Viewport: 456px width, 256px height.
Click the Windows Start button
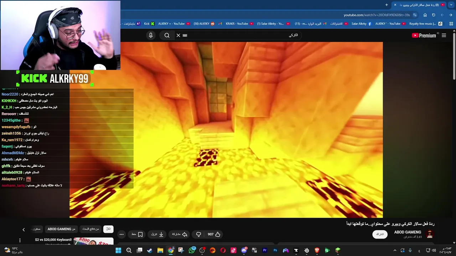[x=118, y=250]
